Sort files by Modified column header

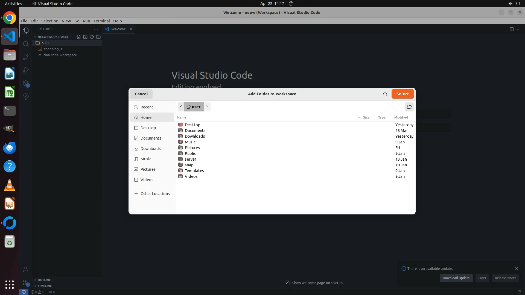coord(401,117)
